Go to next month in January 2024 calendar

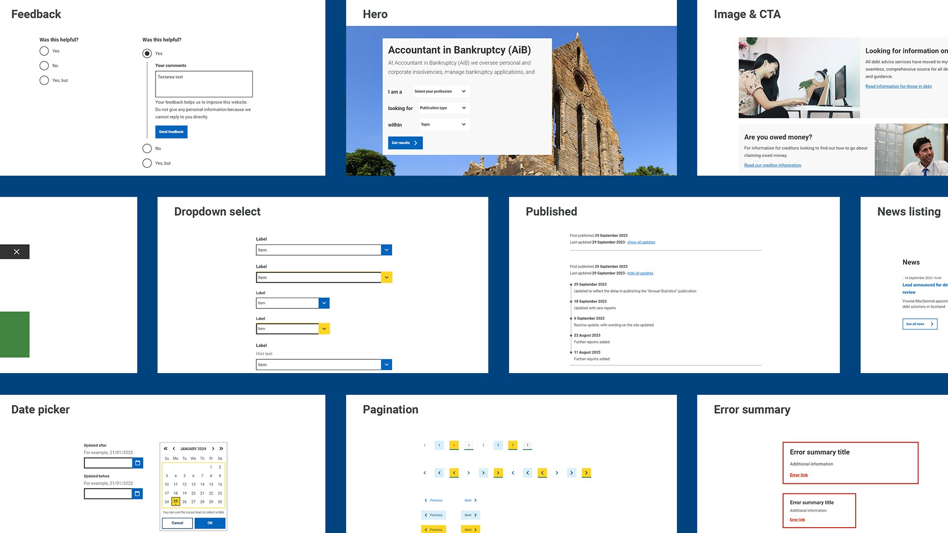tap(213, 449)
